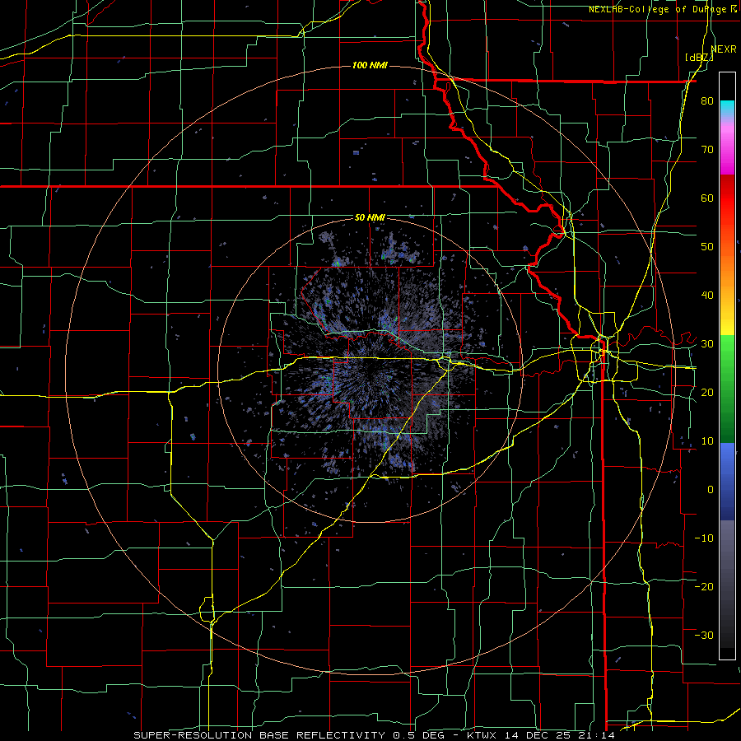
Task: Click the 30 value on dBZ scale
Action: (707, 343)
